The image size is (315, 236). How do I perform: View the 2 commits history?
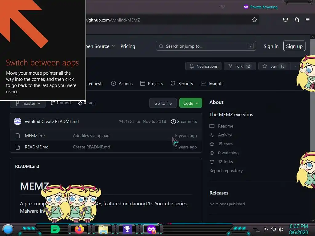pos(184,122)
